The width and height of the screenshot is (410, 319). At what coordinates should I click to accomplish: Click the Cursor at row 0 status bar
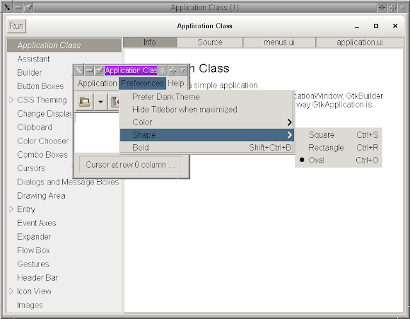click(131, 165)
